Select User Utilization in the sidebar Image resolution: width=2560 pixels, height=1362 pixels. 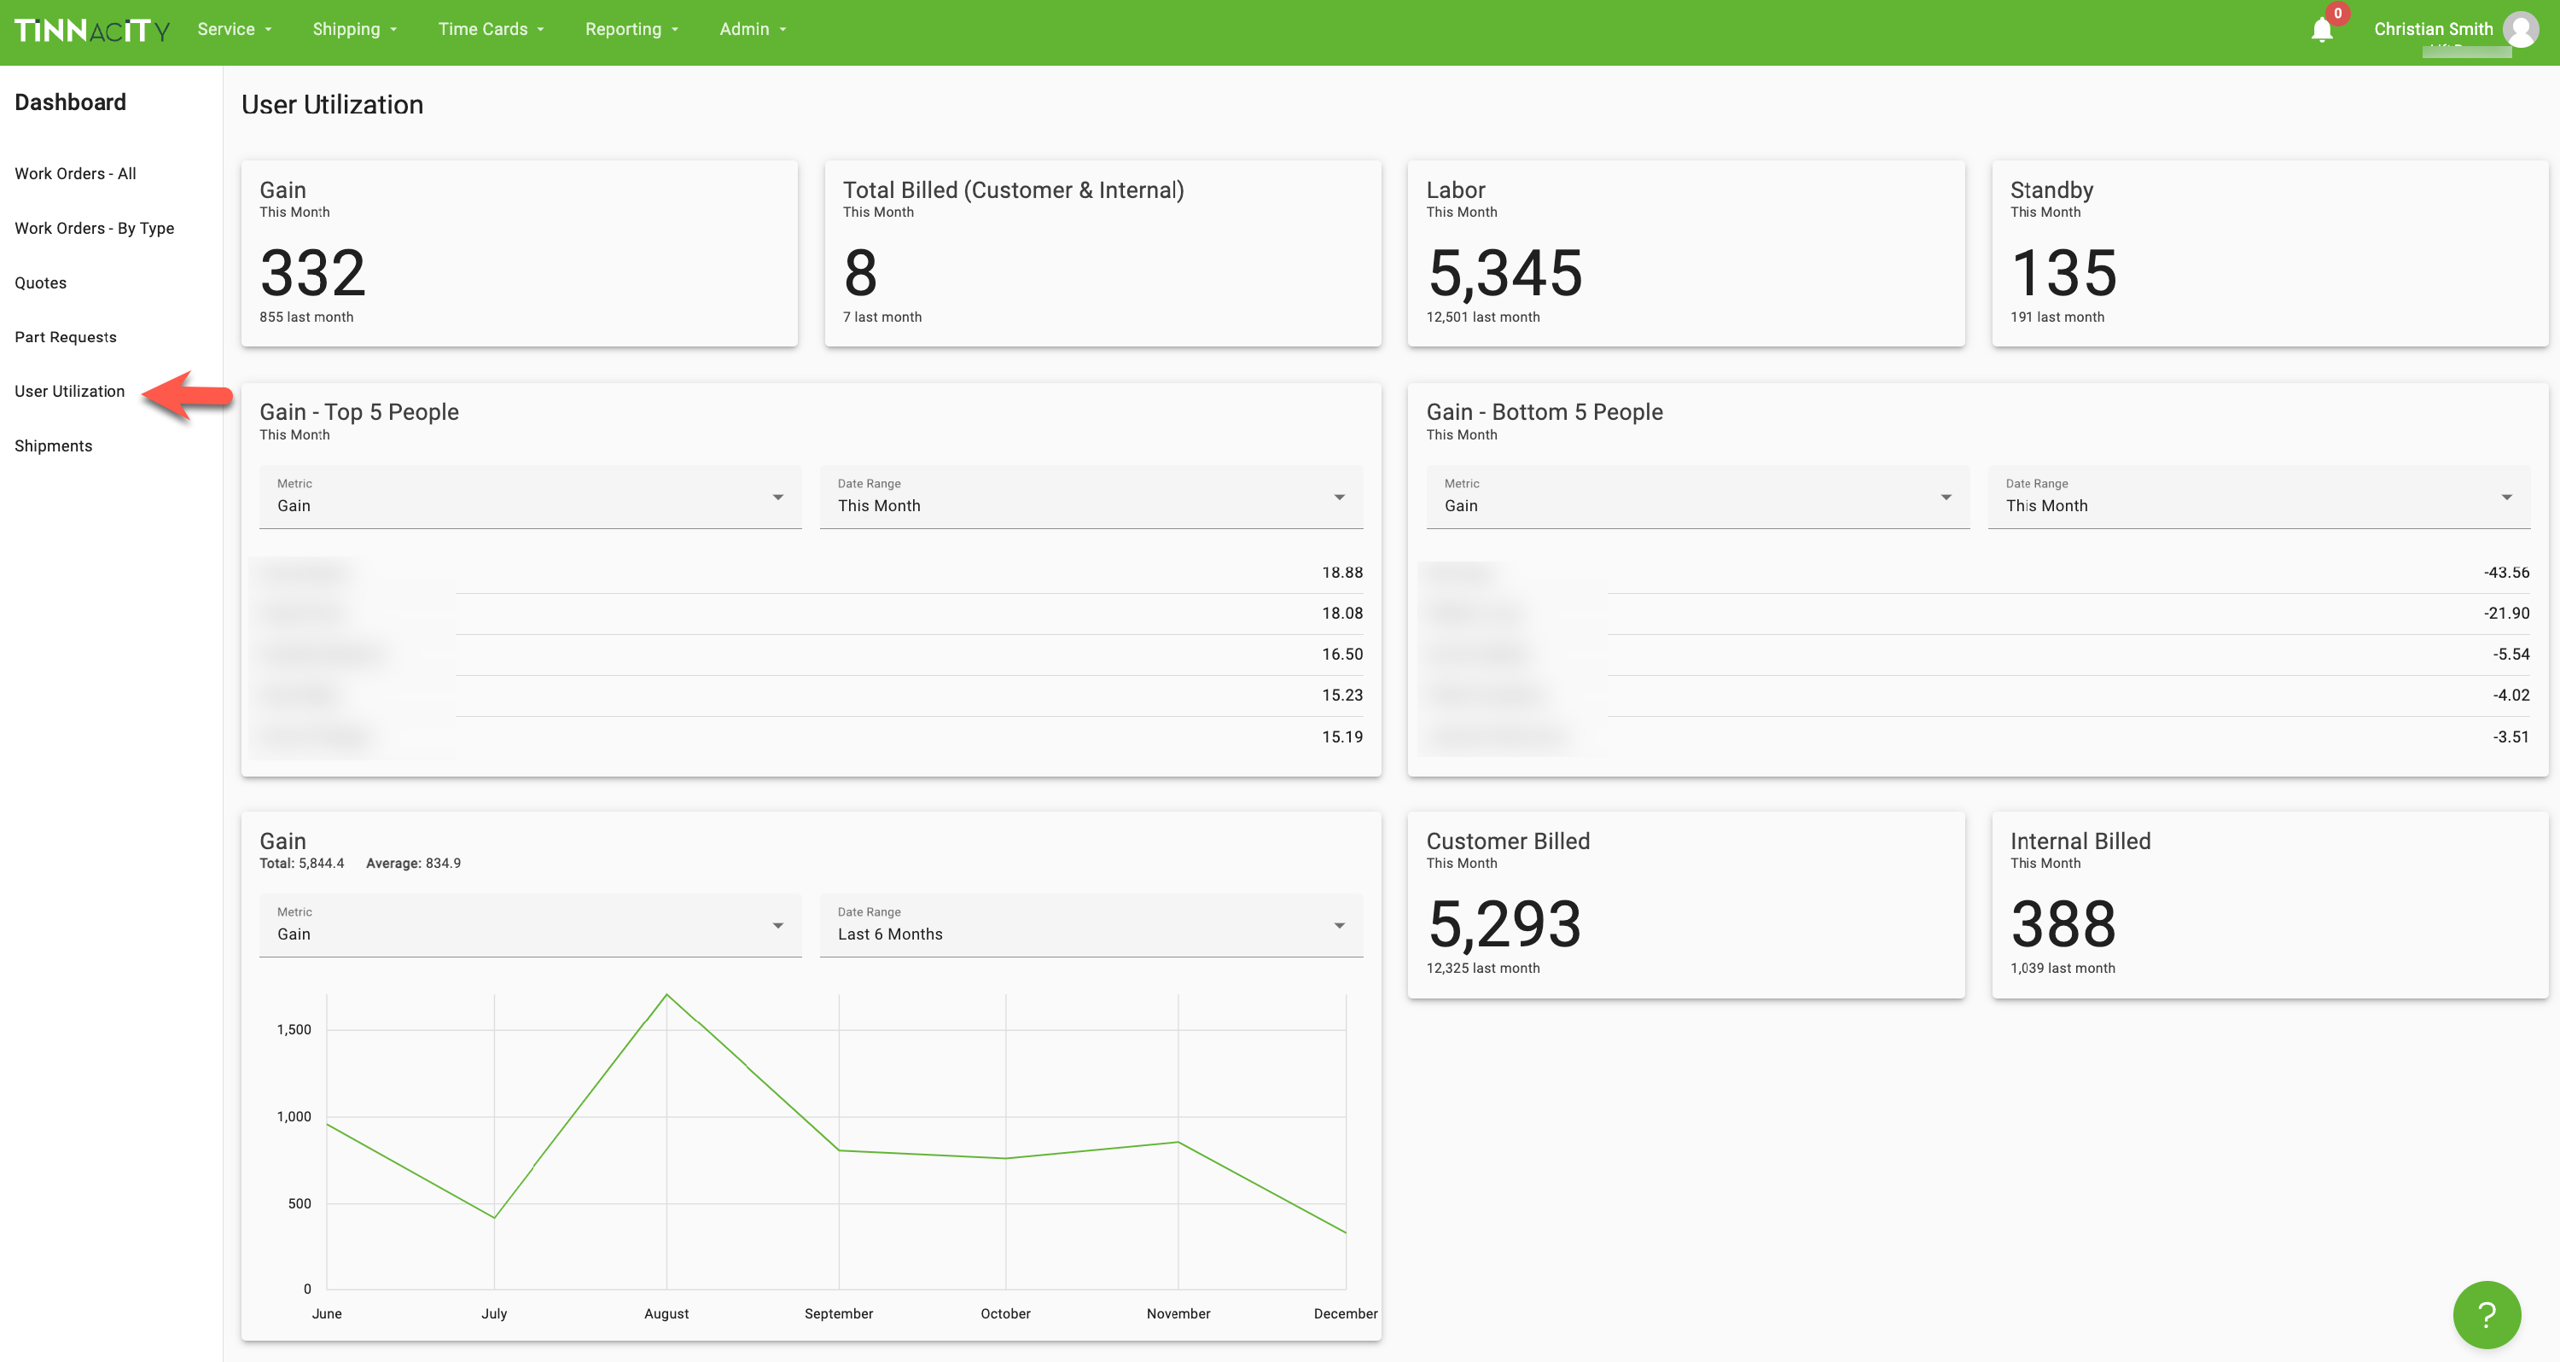point(70,391)
